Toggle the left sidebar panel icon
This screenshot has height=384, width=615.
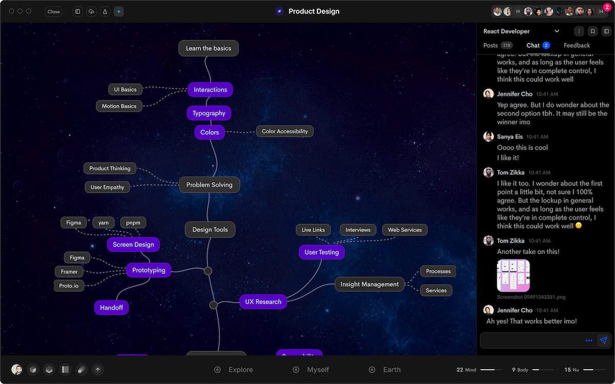pyautogui.click(x=77, y=11)
